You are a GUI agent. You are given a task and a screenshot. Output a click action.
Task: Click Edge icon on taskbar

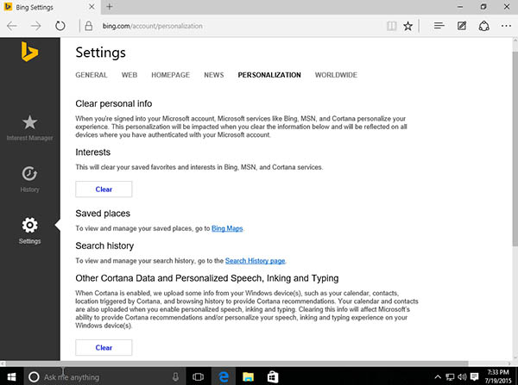[224, 376]
